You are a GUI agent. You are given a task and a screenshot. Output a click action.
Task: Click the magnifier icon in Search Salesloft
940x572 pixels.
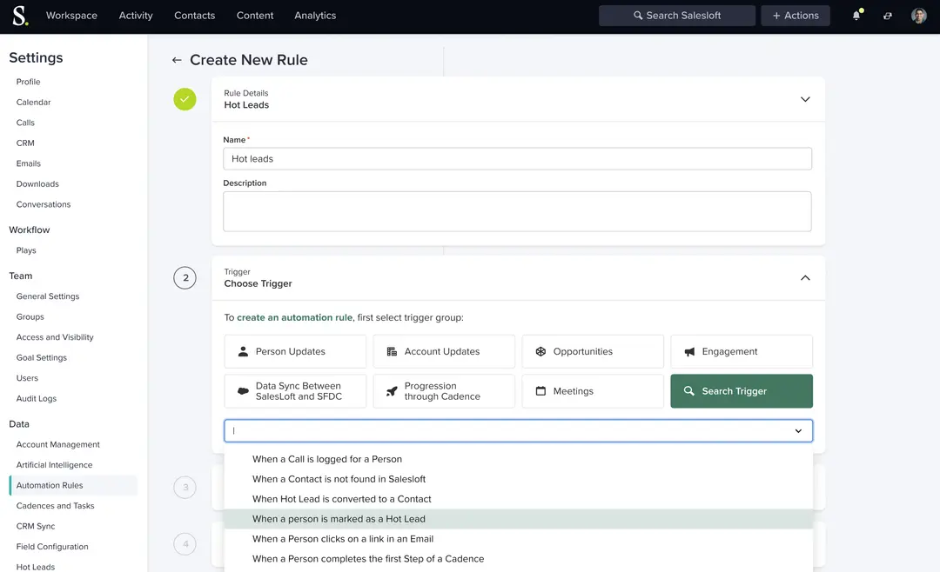[x=638, y=16]
